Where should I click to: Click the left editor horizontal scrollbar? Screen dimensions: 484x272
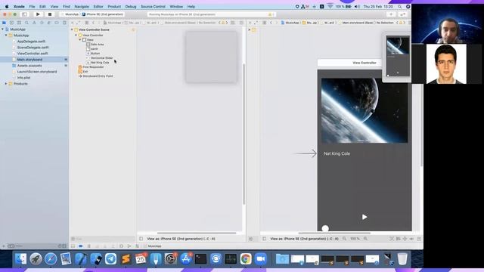pyautogui.click(x=197, y=233)
